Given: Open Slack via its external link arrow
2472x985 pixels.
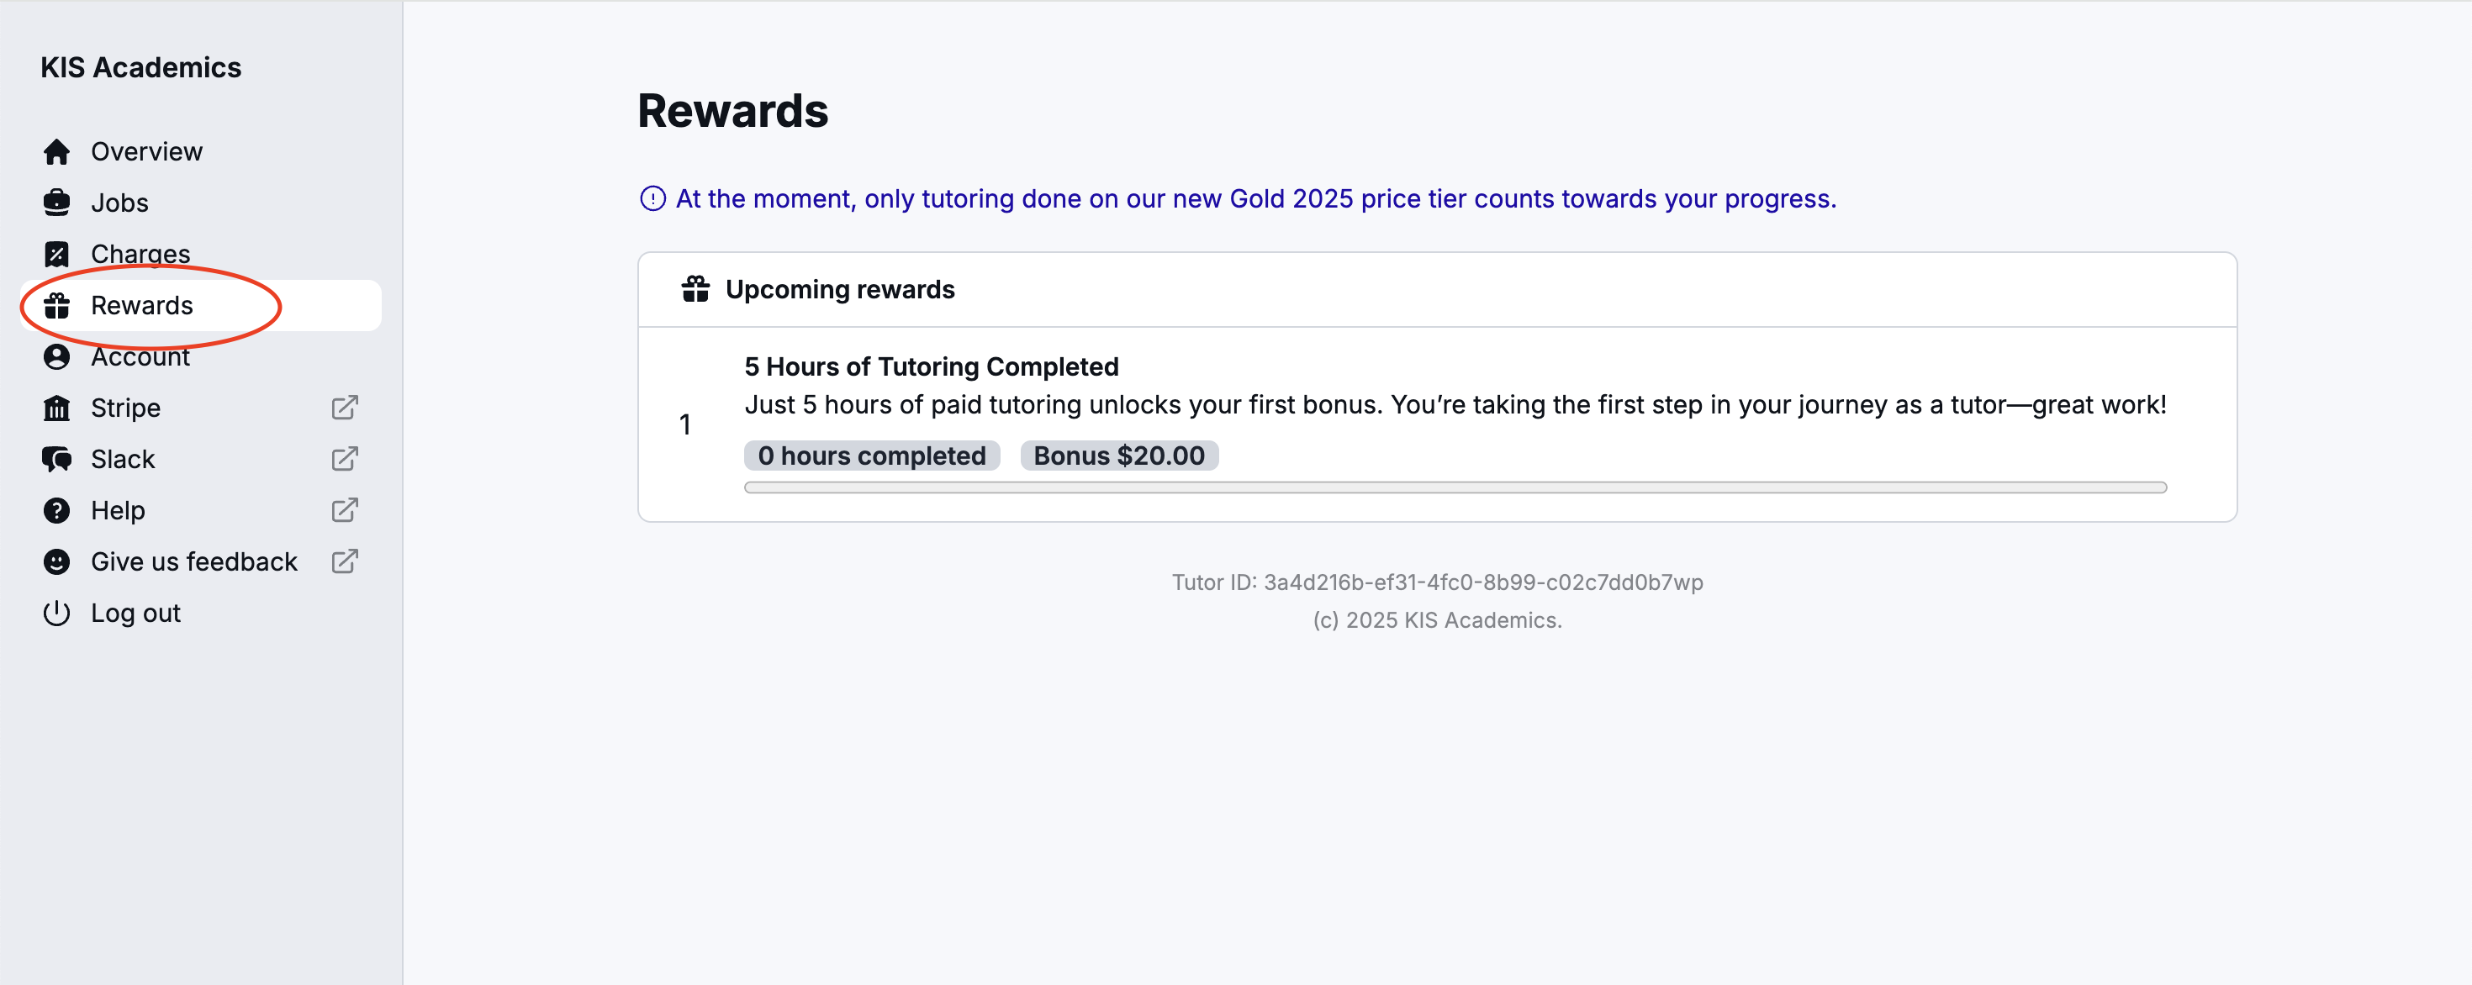Looking at the screenshot, I should pyautogui.click(x=345, y=458).
